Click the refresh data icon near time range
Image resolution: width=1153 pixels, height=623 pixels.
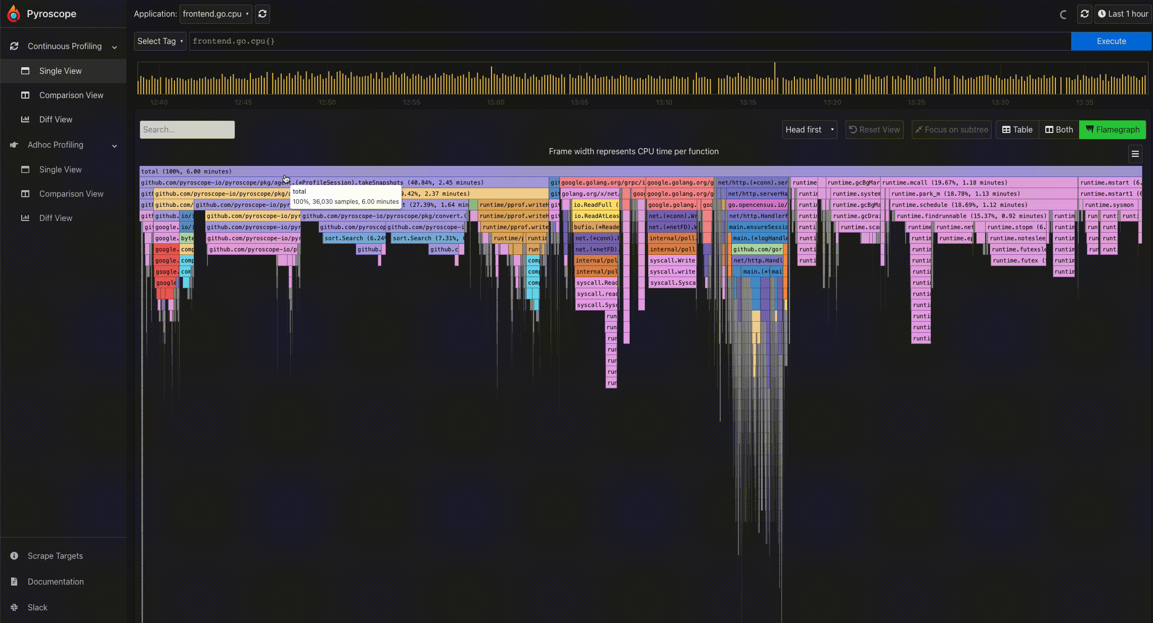(1085, 14)
